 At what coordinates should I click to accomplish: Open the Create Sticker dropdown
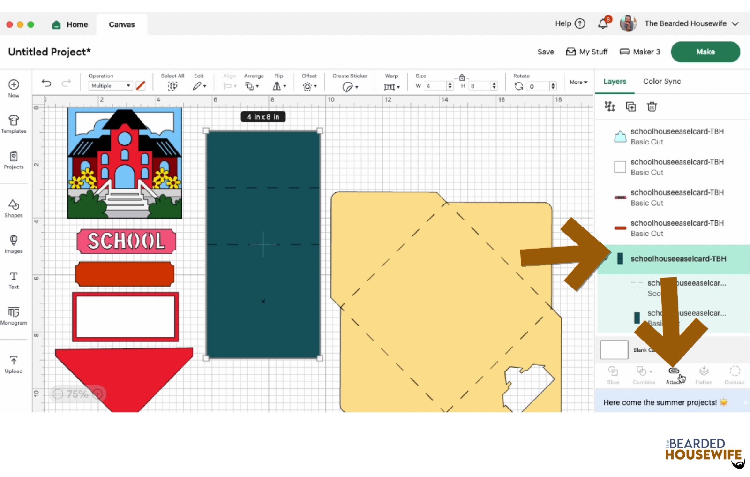(x=350, y=87)
